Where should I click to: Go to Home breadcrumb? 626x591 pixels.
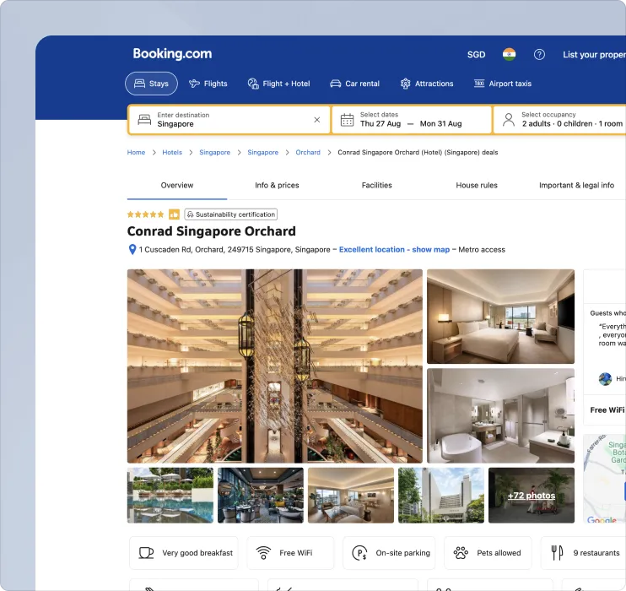click(x=136, y=152)
